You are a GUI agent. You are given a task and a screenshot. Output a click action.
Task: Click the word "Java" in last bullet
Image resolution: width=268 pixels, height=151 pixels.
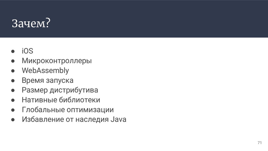point(119,120)
